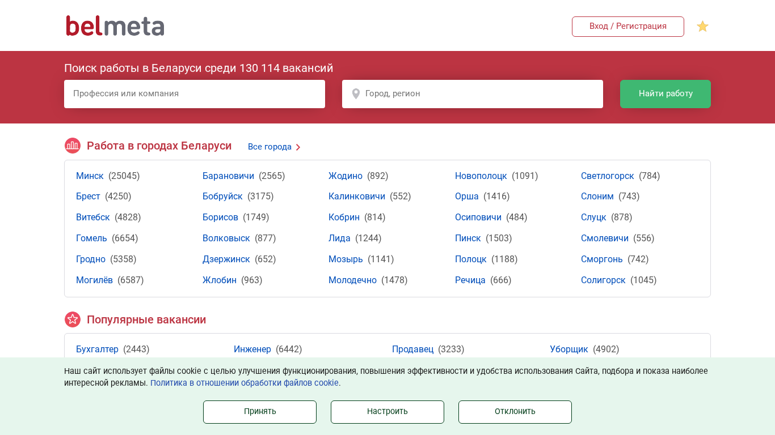Open Дзержинск job listings
The width and height of the screenshot is (775, 435).
pos(226,259)
